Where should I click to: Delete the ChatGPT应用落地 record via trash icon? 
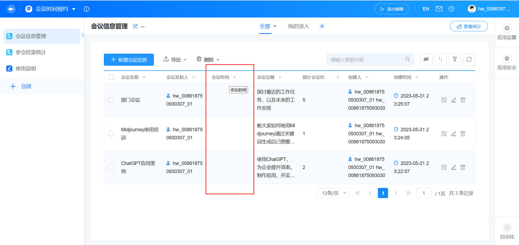click(463, 167)
